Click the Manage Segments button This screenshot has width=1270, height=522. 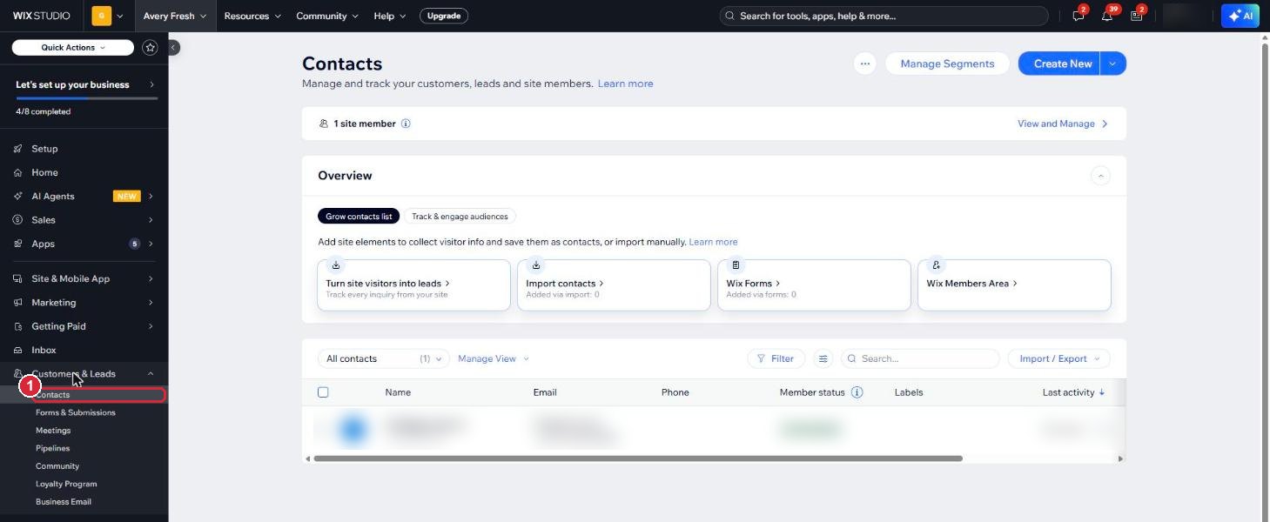pos(947,64)
